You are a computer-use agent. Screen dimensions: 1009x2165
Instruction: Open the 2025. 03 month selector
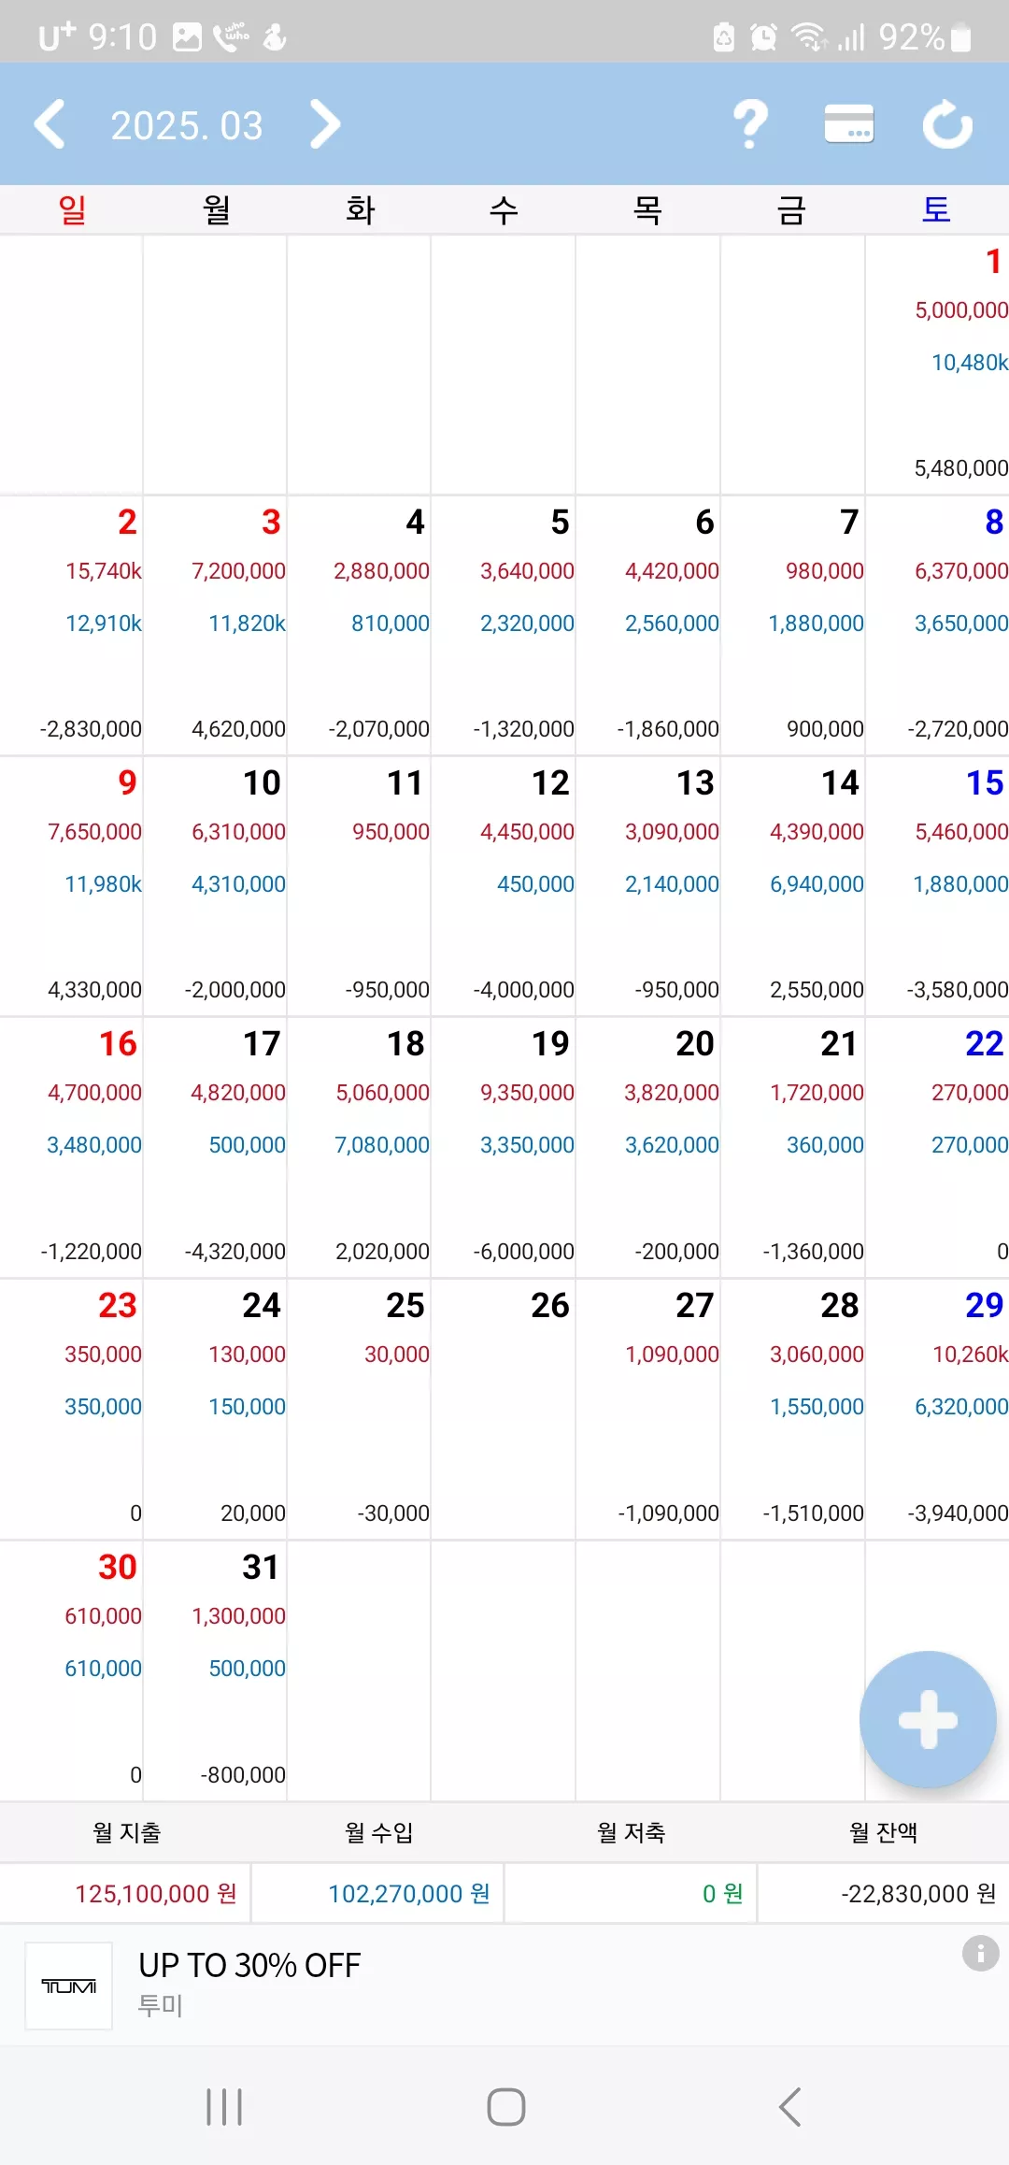point(187,125)
